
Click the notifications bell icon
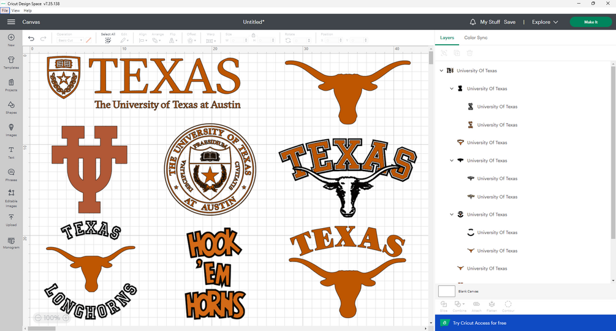pyautogui.click(x=473, y=22)
